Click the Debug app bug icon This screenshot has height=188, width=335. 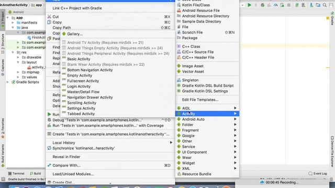coord(263,5)
